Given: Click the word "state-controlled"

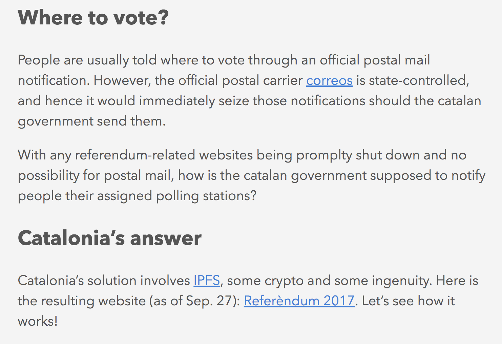Looking at the screenshot, I should 419,81.
